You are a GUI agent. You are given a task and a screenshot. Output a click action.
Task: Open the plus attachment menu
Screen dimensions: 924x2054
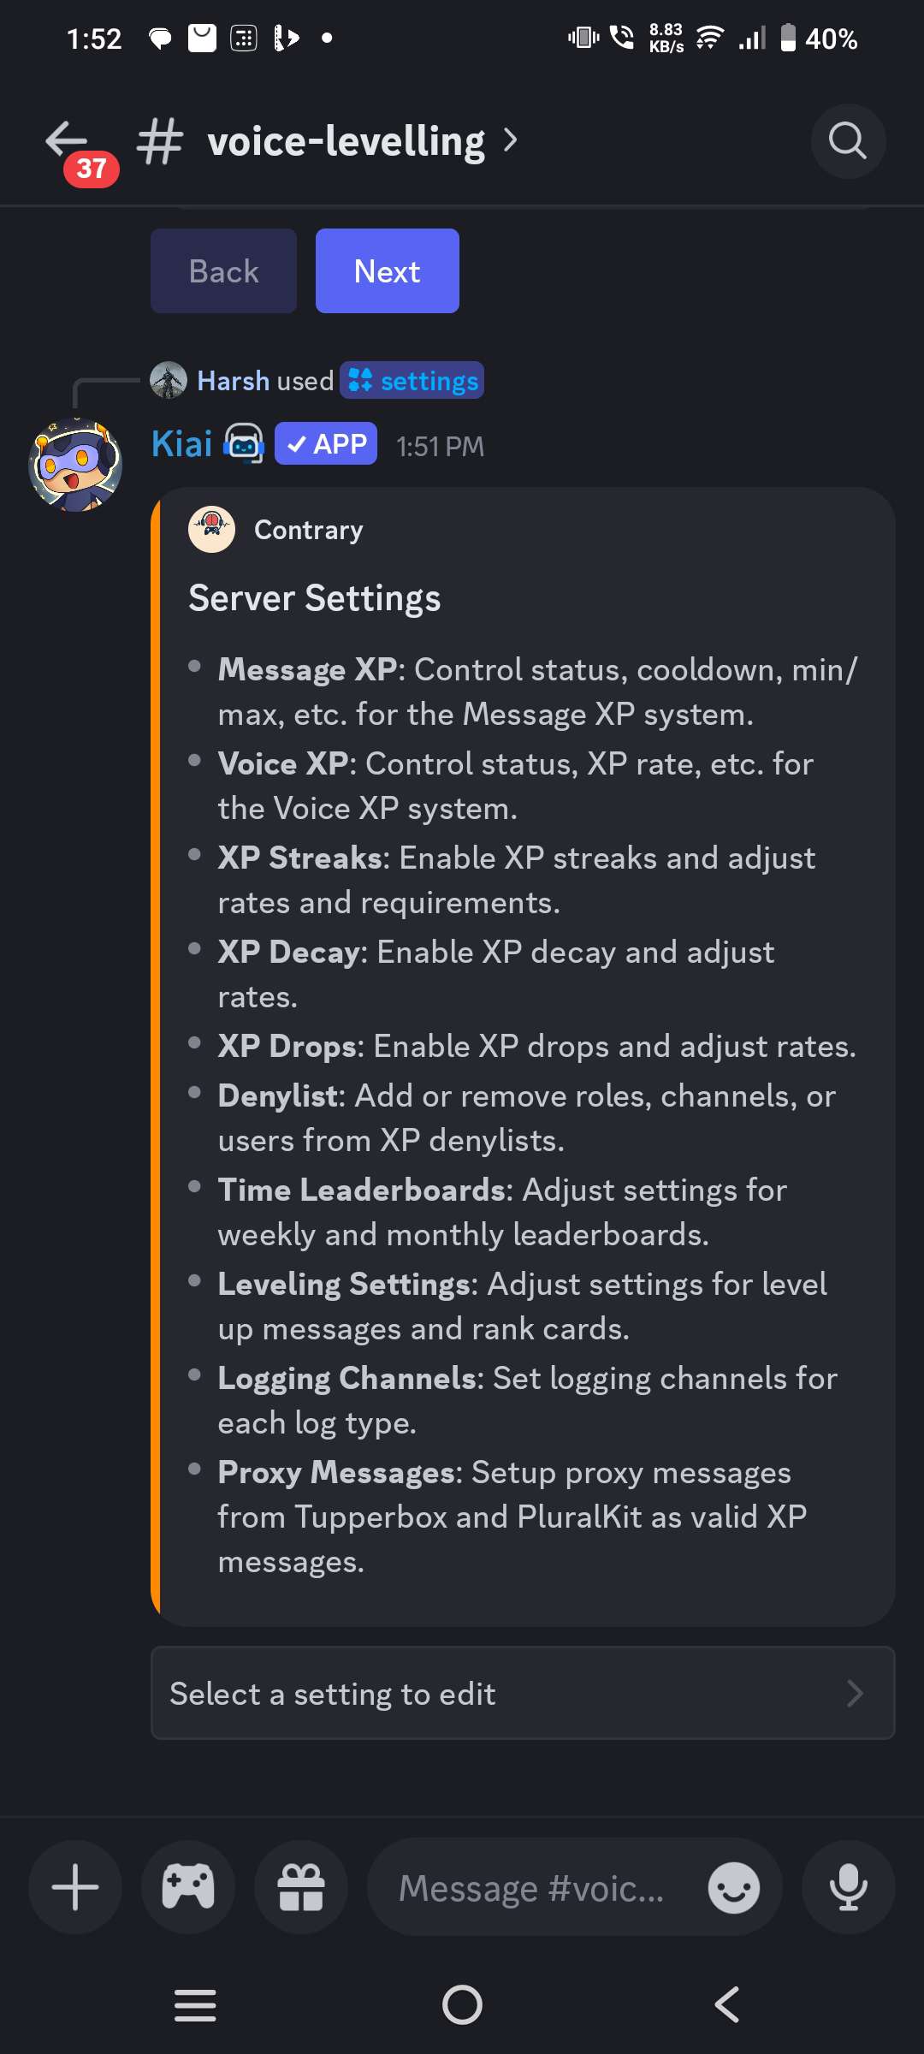pyautogui.click(x=75, y=1887)
